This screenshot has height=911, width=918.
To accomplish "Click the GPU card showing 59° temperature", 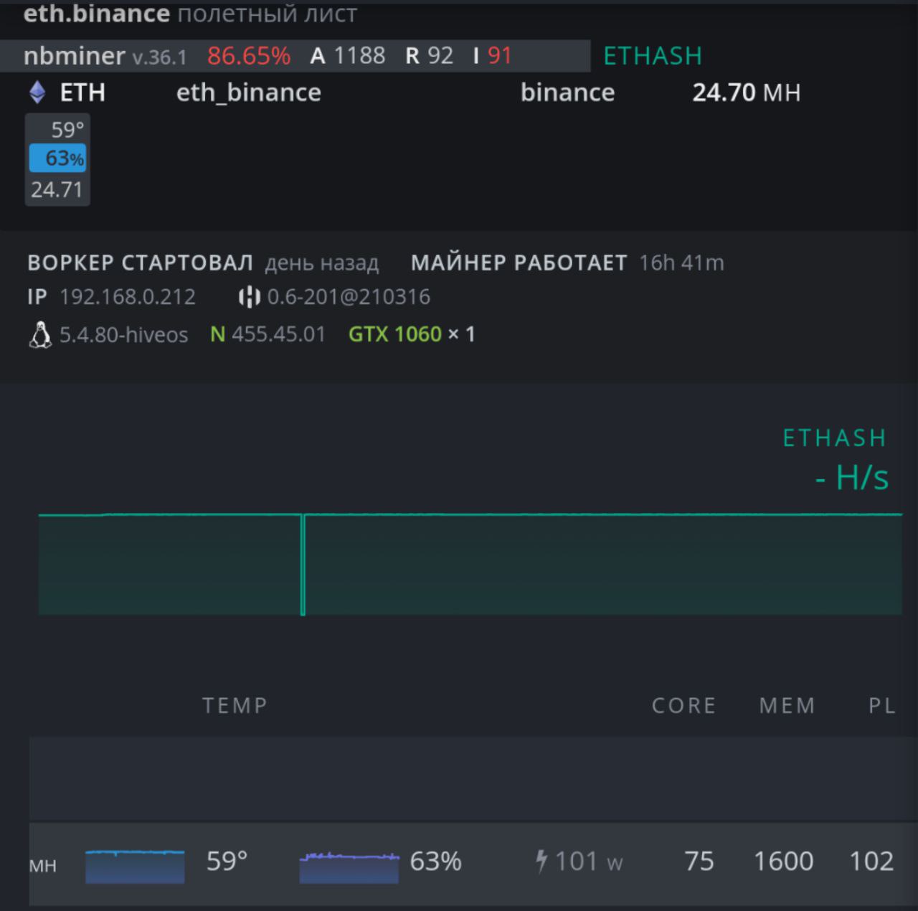I will coord(57,159).
